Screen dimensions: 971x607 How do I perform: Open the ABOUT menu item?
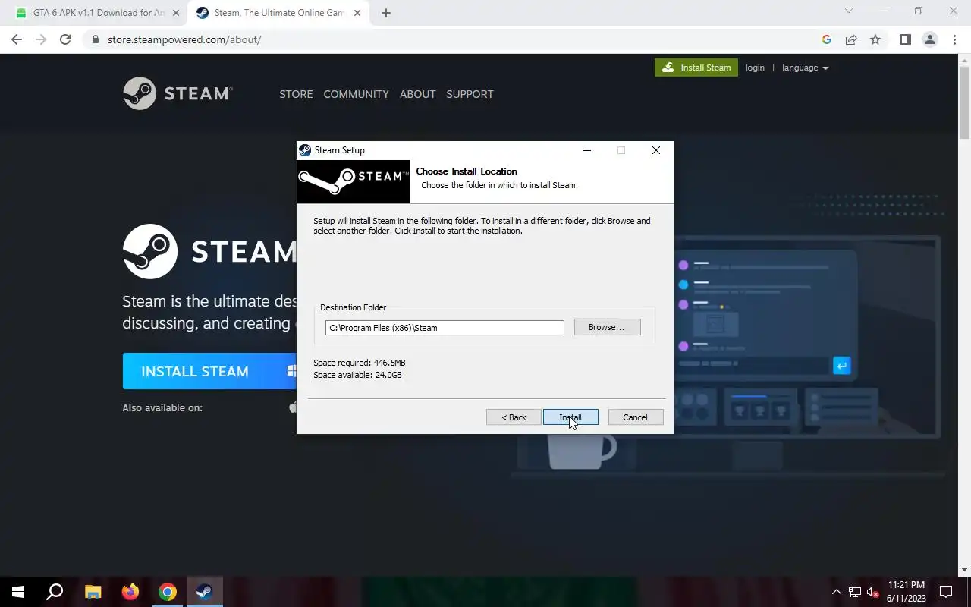pyautogui.click(x=417, y=94)
